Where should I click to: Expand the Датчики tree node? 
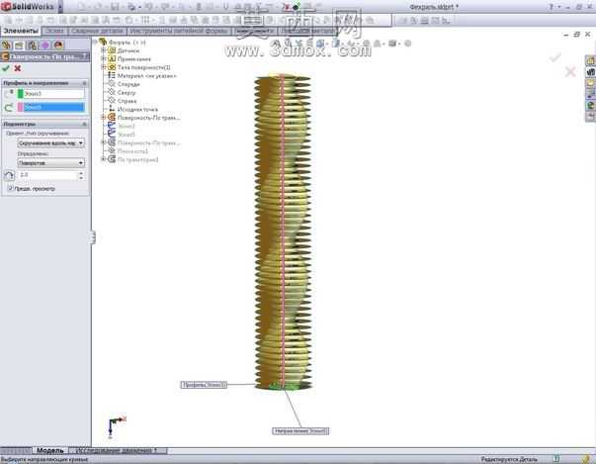(x=104, y=50)
